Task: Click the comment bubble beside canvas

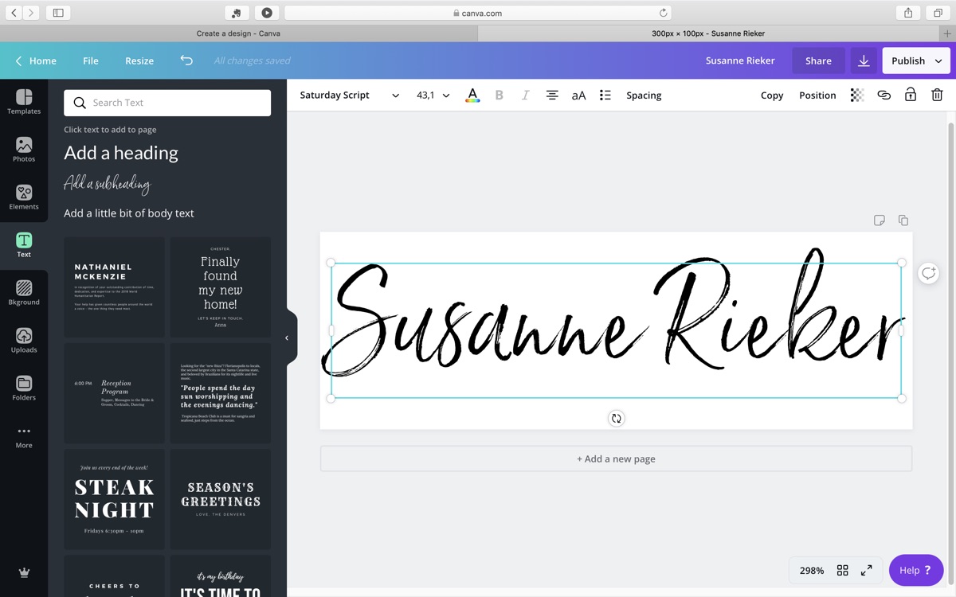Action: point(928,273)
